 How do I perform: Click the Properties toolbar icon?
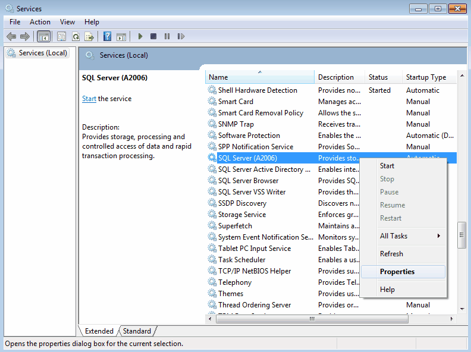62,37
